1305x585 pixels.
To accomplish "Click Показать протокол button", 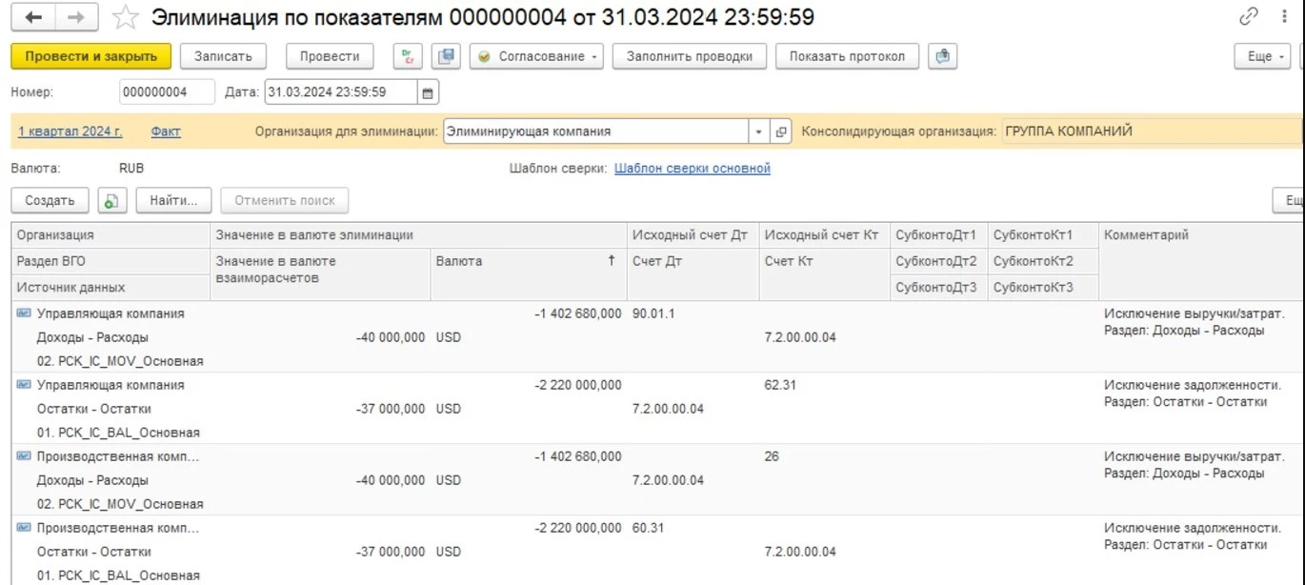I will click(x=847, y=56).
